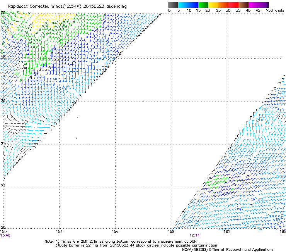
Task: Select the yellow 20-25 knots legend segment
Action: 213,5
